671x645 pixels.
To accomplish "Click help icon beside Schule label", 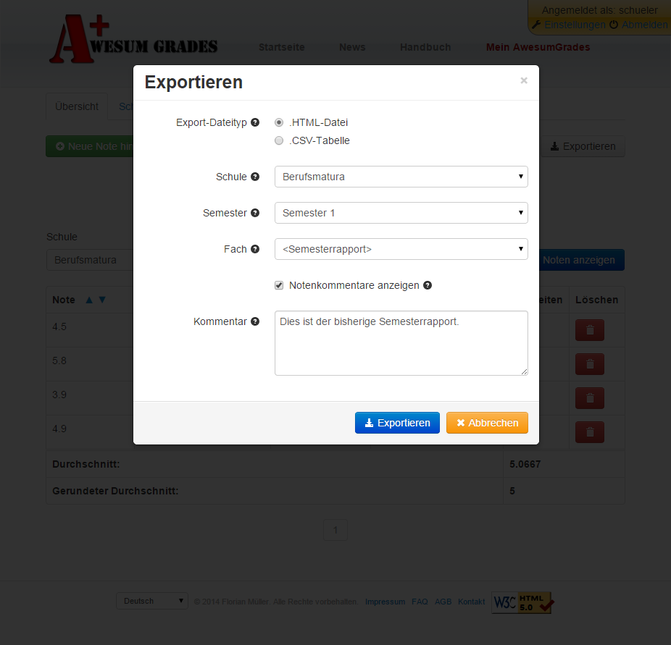I will click(255, 177).
